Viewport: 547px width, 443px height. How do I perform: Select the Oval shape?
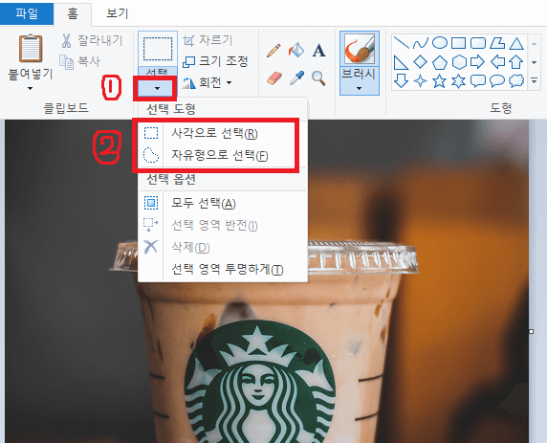click(x=440, y=43)
